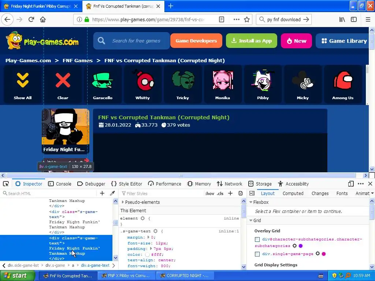Viewport: 375px width, 281px height.
Task: Open the Firefox hamburger menu
Action: point(368,19)
